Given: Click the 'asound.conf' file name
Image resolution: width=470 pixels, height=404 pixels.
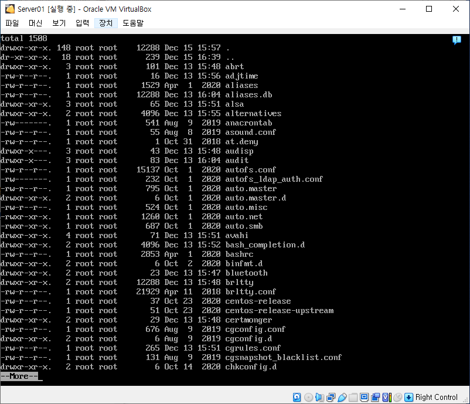Looking at the screenshot, I should click(251, 133).
